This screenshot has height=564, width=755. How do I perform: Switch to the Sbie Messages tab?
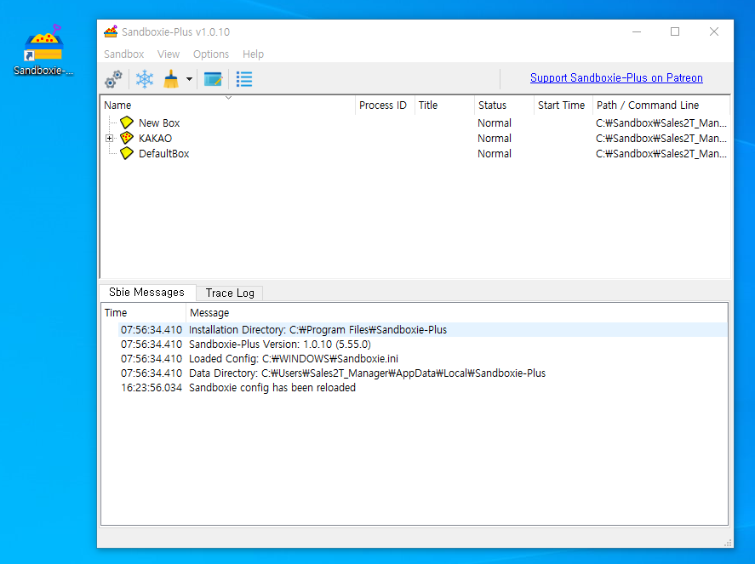[147, 292]
